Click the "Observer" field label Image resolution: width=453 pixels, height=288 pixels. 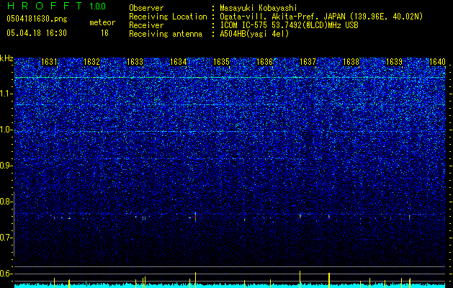pyautogui.click(x=146, y=9)
